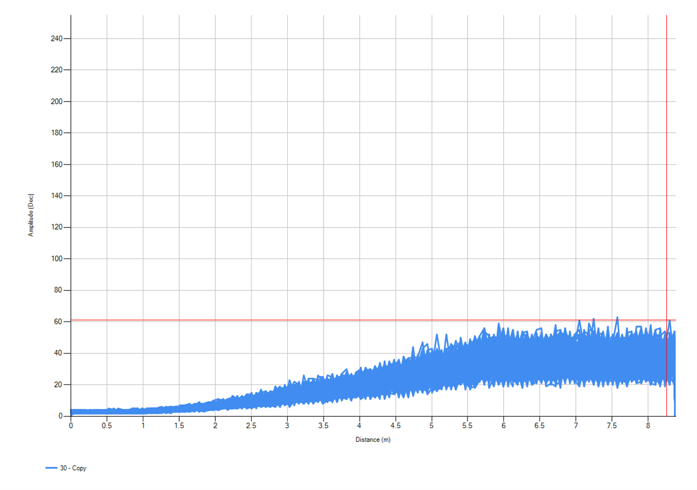Click the x-axis label 2
697x490 pixels.
(x=215, y=424)
